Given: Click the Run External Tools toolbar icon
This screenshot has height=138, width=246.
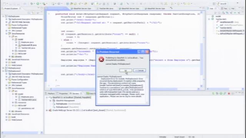Looking at the screenshot, I should point(44,3).
